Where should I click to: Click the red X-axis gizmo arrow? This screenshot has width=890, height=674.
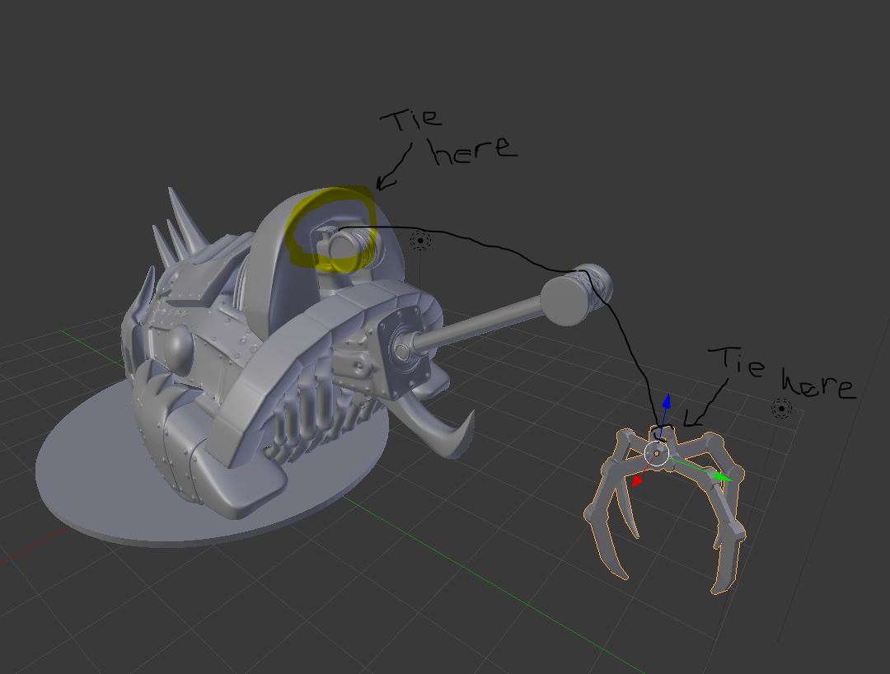click(x=636, y=480)
